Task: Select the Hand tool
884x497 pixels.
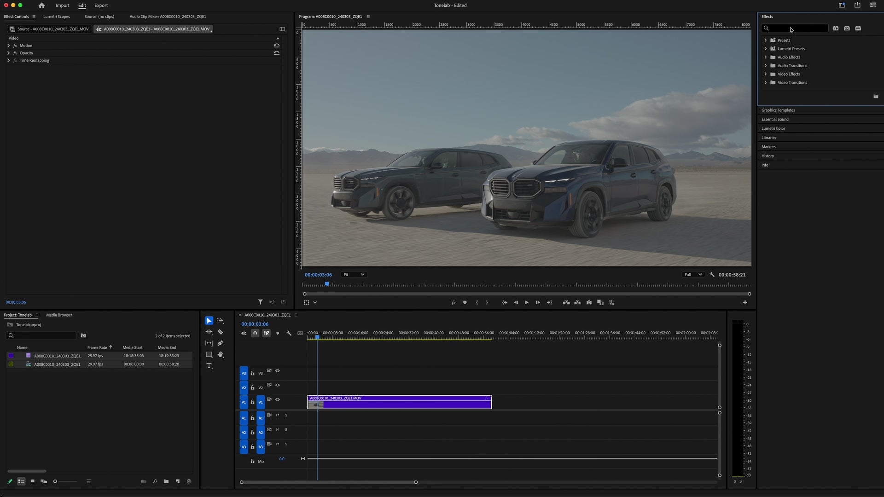Action: tap(221, 354)
